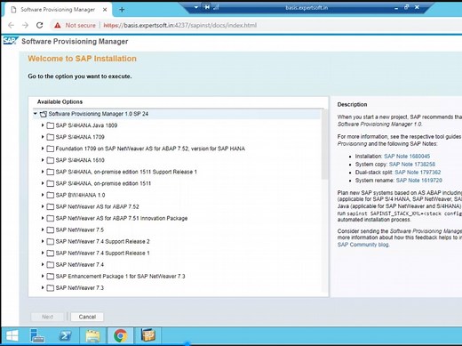
Task: Click folder icon of SAP S/4HANA Java 1809
Action: [x=51, y=125]
